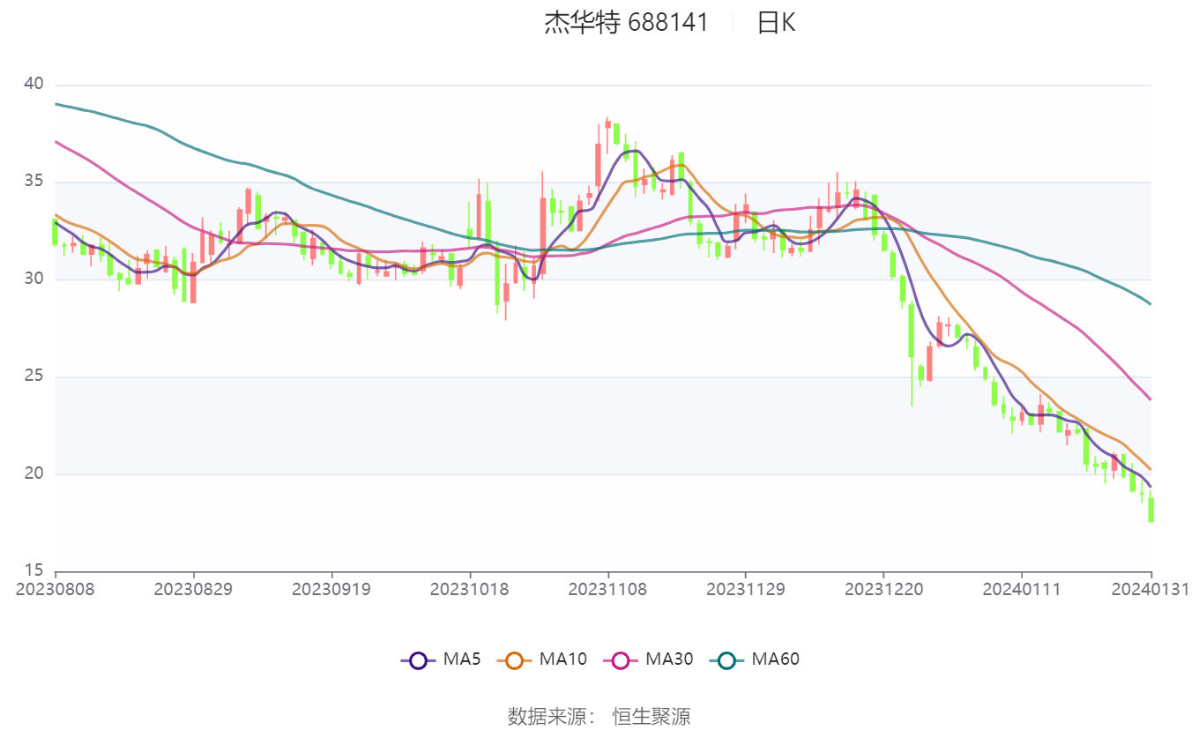Click the 40 y-axis price label
1199x730 pixels.
pyautogui.click(x=34, y=84)
